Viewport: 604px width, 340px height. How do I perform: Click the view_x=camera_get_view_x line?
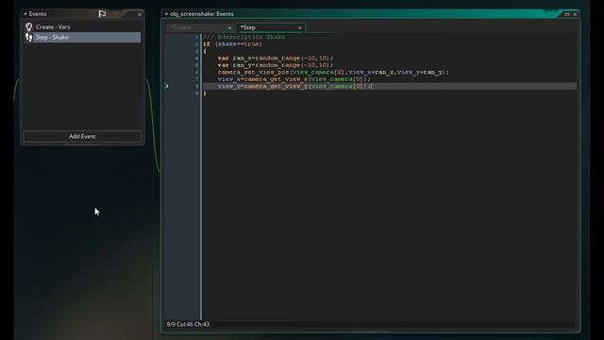[294, 79]
